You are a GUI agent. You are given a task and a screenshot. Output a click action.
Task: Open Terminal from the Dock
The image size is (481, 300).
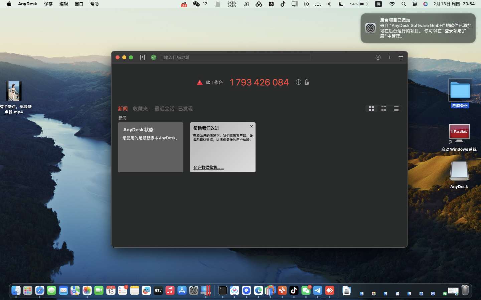pos(222,291)
